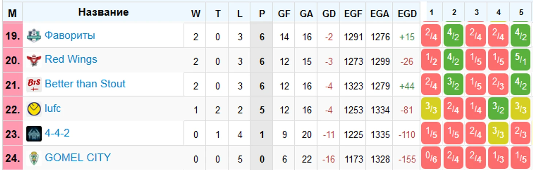
Task: Click GOMEL CITY round 1 result 0/6
Action: pos(431,158)
